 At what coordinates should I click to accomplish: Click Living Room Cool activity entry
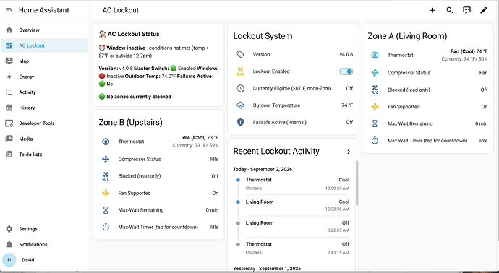297,205
